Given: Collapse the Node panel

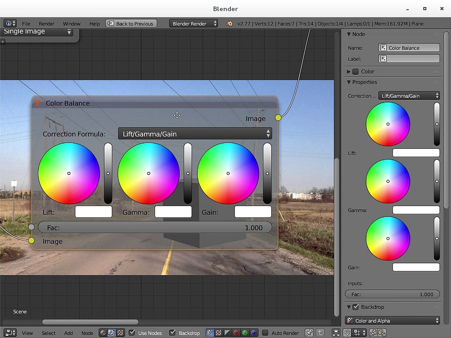Looking at the screenshot, I should pyautogui.click(x=349, y=34).
